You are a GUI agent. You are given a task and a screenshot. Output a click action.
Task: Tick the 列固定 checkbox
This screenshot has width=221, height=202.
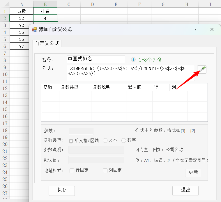coord(105,171)
